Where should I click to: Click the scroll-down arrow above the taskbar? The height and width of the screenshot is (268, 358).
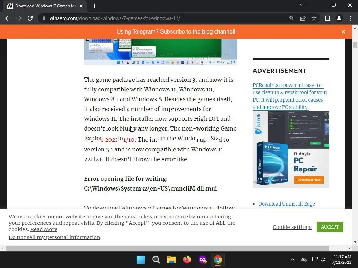point(355,242)
